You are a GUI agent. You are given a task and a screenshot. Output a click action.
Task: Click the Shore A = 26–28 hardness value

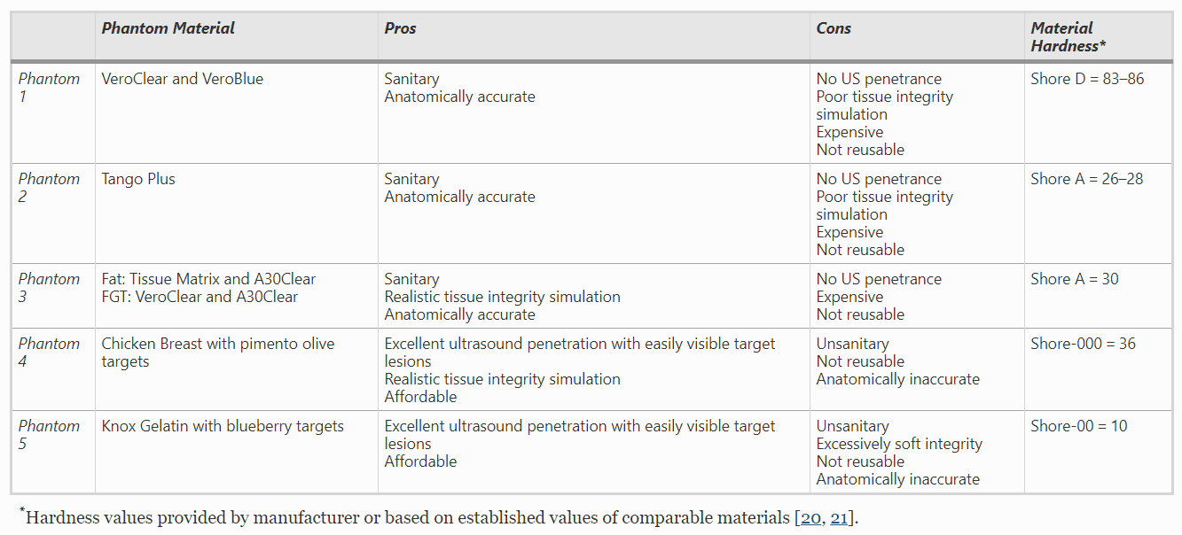click(x=1086, y=179)
